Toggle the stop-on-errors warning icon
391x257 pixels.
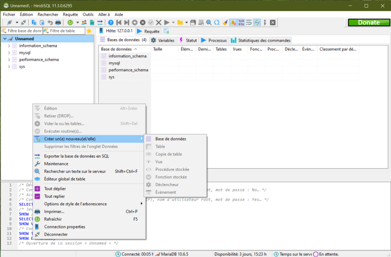pyautogui.click(x=233, y=22)
